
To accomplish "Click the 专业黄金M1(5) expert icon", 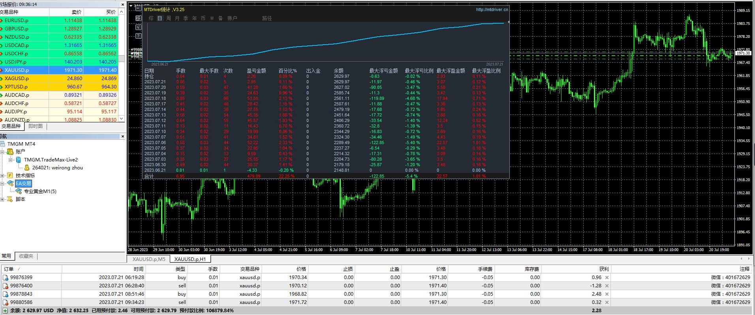I will pos(19,191).
